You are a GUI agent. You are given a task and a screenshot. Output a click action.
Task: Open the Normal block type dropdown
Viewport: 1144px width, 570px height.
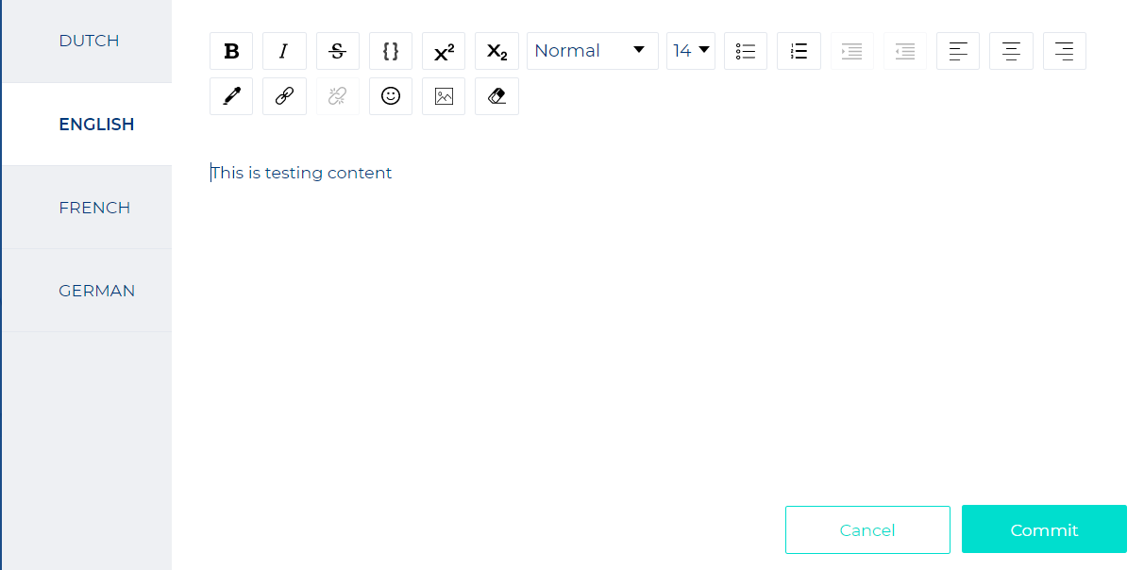pyautogui.click(x=592, y=51)
